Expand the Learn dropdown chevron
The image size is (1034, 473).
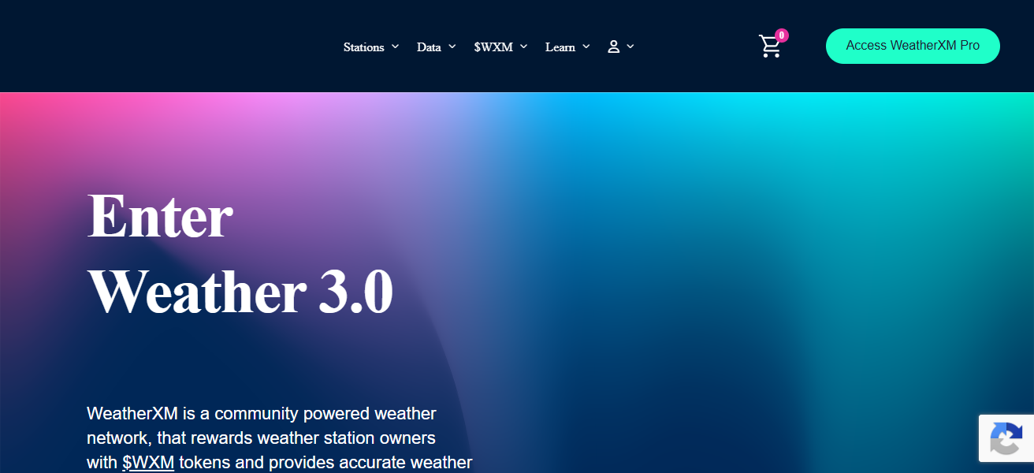click(586, 47)
